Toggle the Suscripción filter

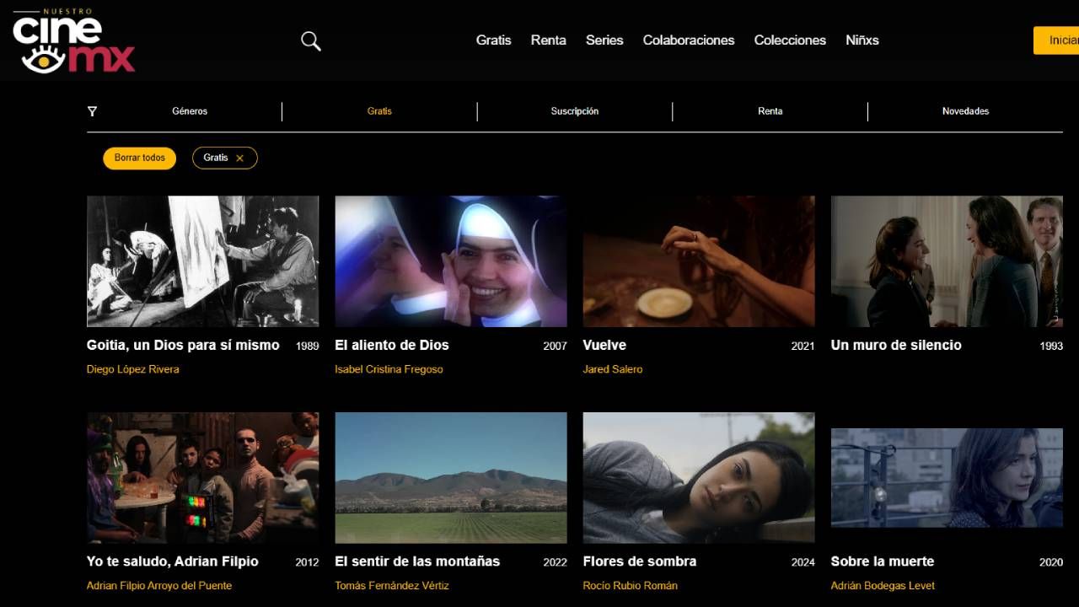[x=574, y=111]
